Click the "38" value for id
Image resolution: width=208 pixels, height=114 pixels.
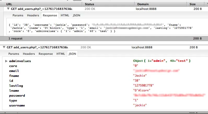point(136,81)
